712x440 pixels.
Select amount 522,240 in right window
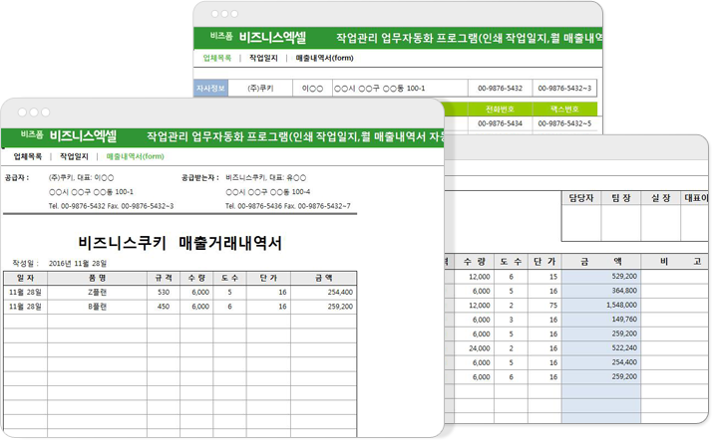click(x=601, y=348)
